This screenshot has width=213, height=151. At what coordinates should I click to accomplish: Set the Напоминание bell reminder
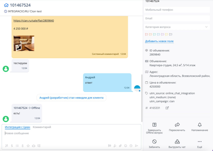[x=200, y=125]
